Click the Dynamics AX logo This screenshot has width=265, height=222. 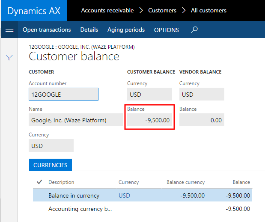click(34, 11)
